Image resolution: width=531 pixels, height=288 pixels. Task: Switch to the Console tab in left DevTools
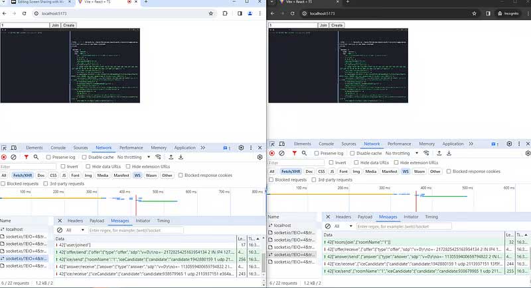coord(58,148)
